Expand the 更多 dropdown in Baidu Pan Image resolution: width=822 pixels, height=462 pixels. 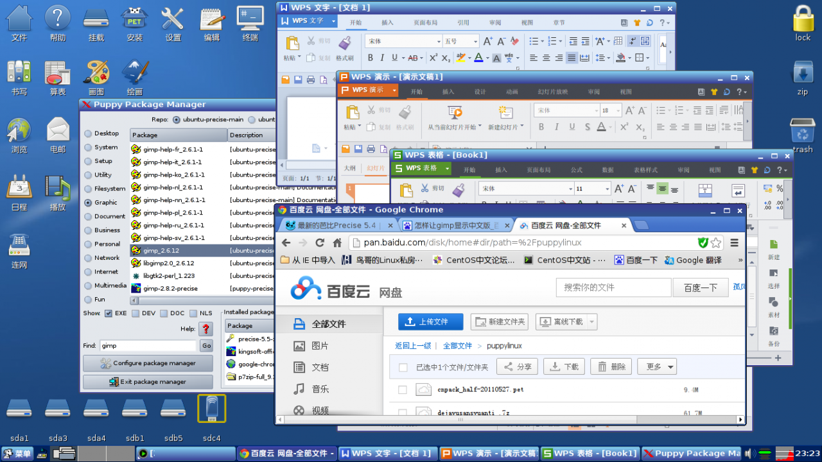pos(656,367)
